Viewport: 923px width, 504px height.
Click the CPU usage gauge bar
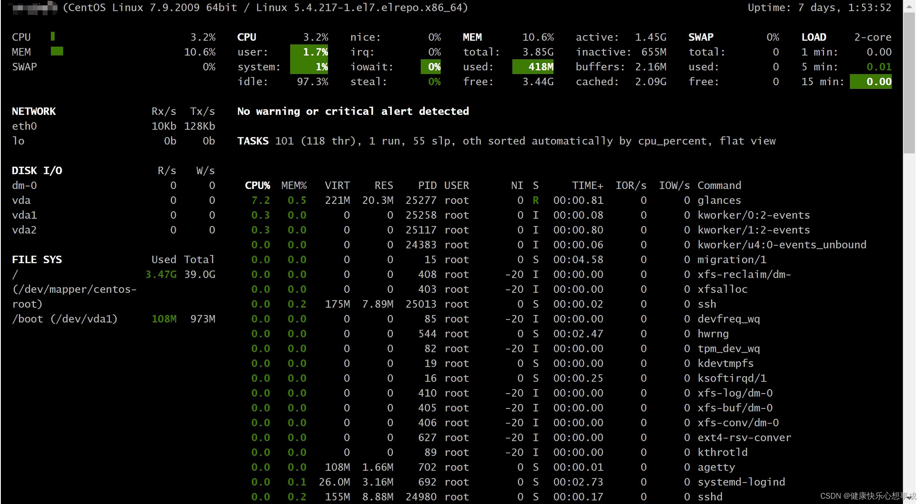(52, 36)
